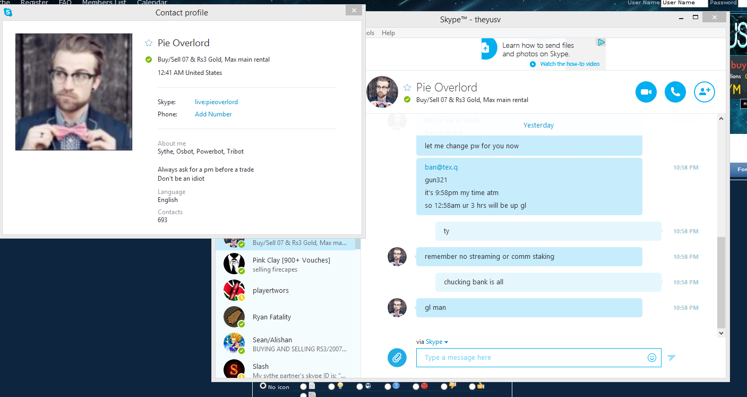Click Pie Overlord's avatar in the chat header
The width and height of the screenshot is (747, 397).
382,91
